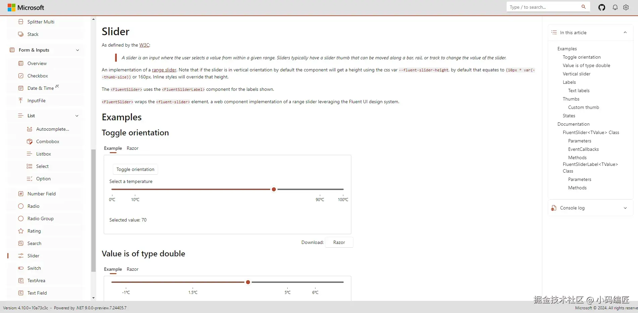Open the Text Field page in sidebar
Screen dimensions: 638x313
pos(37,293)
